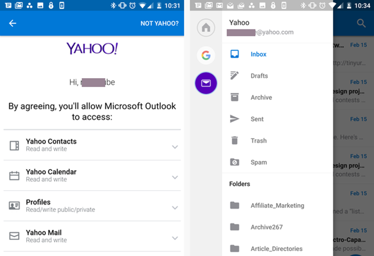Open the home accounts icon in sidebar
The width and height of the screenshot is (374, 256).
[x=206, y=28]
